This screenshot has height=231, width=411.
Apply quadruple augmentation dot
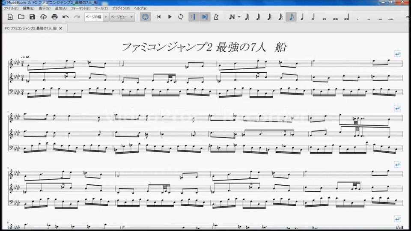(391, 18)
